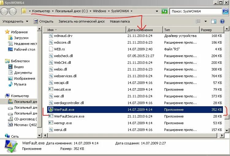Viewport: 230px width, 156px height.
Task: Open help with the question mark icon
Action: click(x=222, y=21)
